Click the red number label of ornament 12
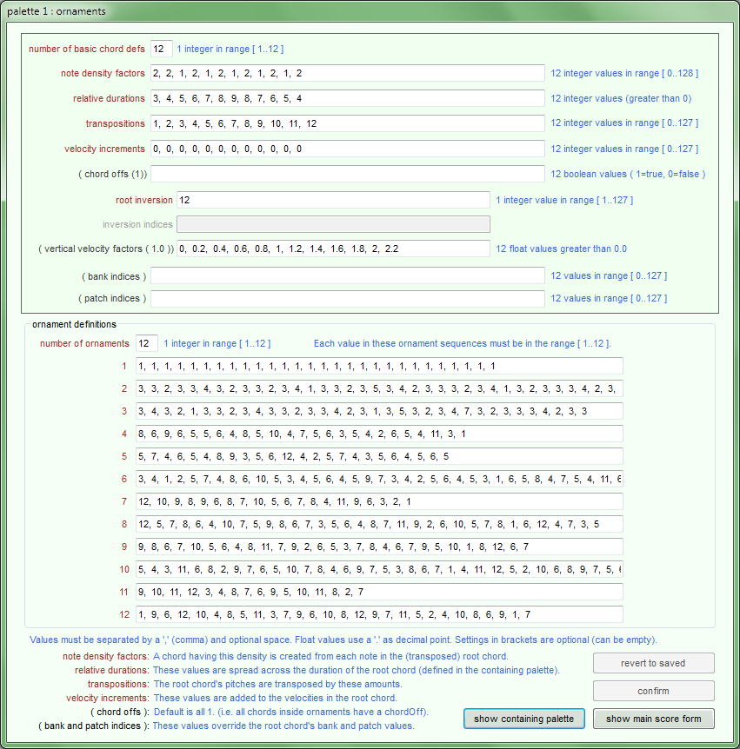Viewport: 740px width, 749px height. click(124, 614)
